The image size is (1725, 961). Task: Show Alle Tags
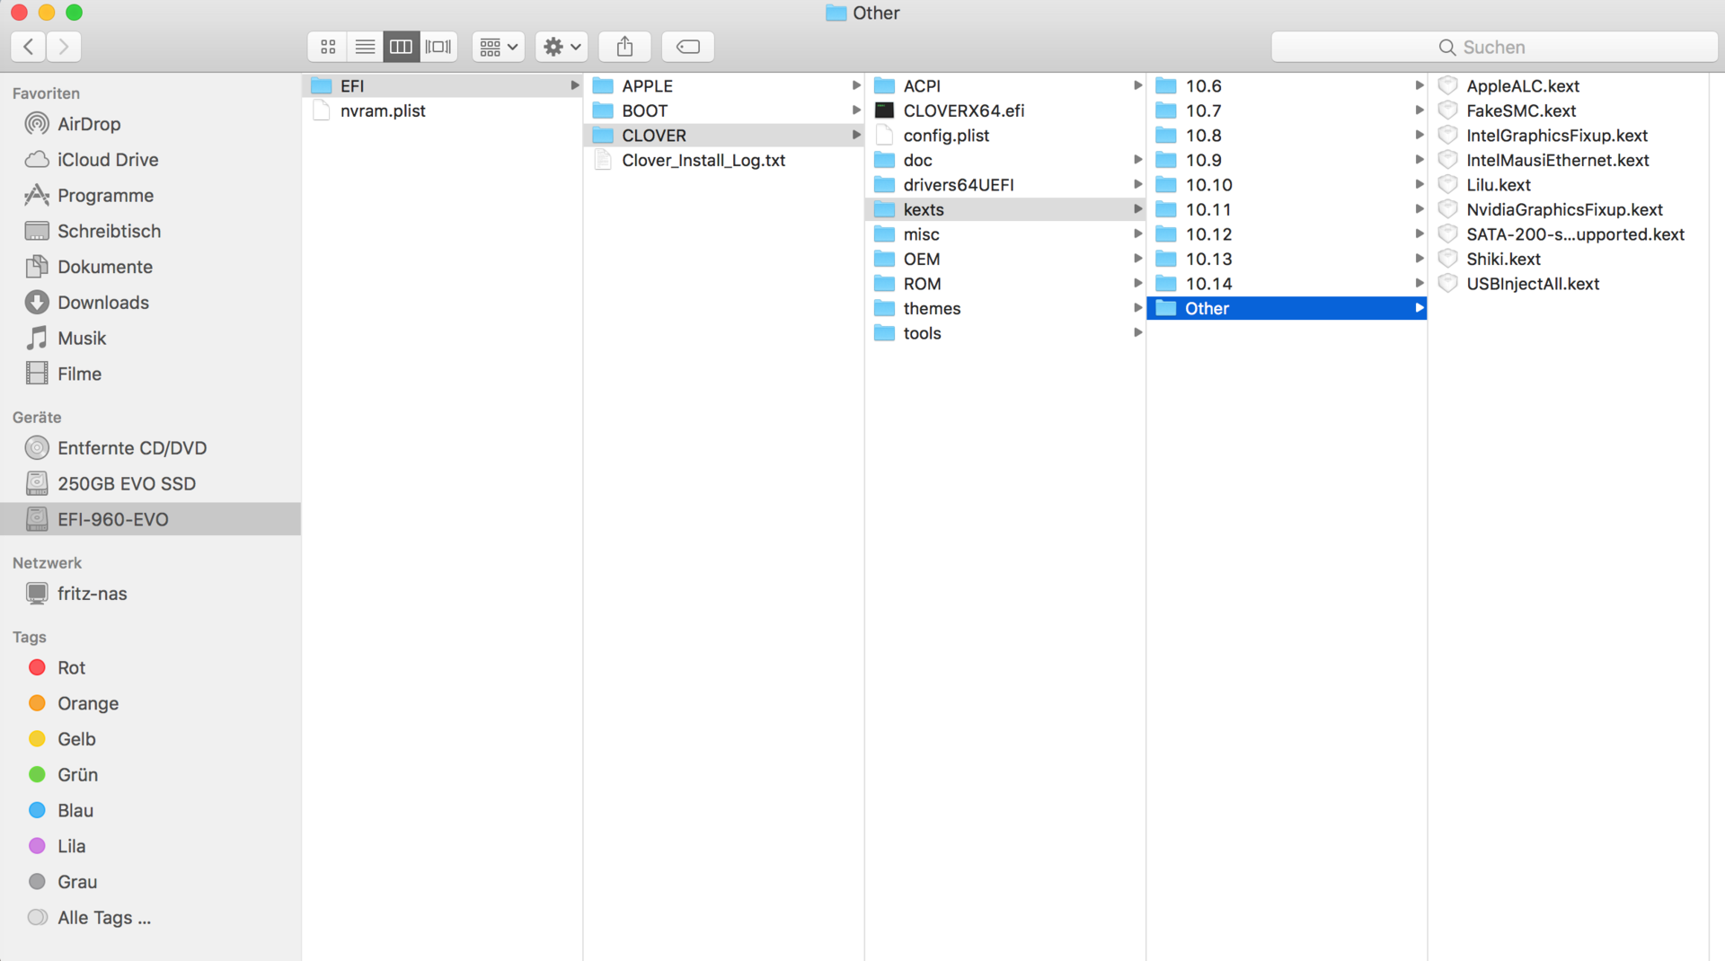[151, 918]
